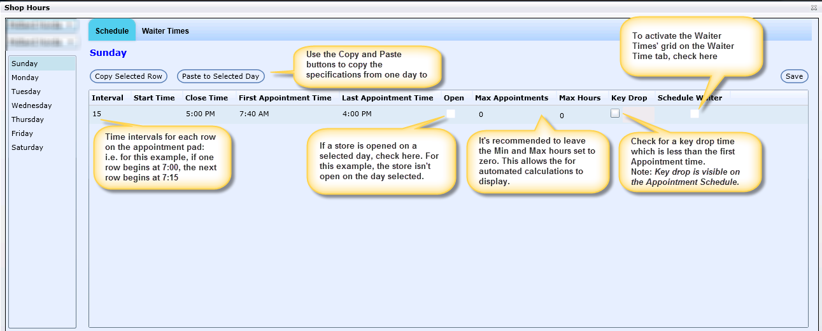The image size is (822, 331).
Task: Select the Schedule tab
Action: click(x=112, y=31)
